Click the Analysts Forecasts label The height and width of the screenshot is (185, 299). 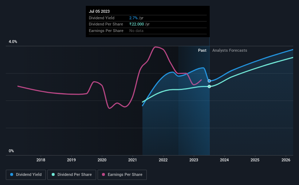click(229, 50)
